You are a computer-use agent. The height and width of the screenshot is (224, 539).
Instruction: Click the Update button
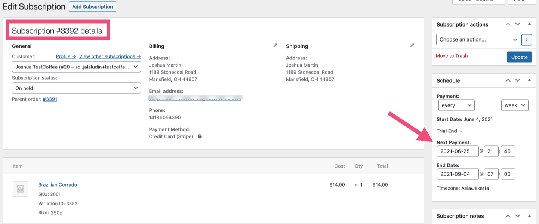tap(519, 57)
